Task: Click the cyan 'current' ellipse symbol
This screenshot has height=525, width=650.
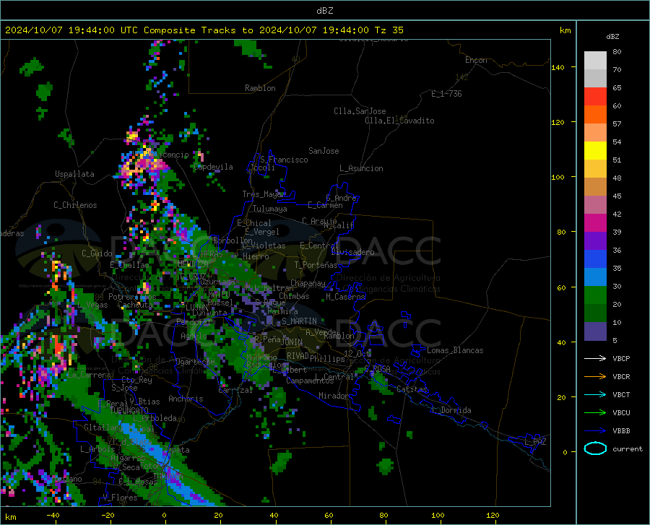Action: (x=595, y=448)
